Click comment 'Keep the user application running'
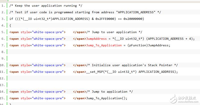The height and width of the screenshot is (105, 200). pyautogui.click(x=46, y=6)
